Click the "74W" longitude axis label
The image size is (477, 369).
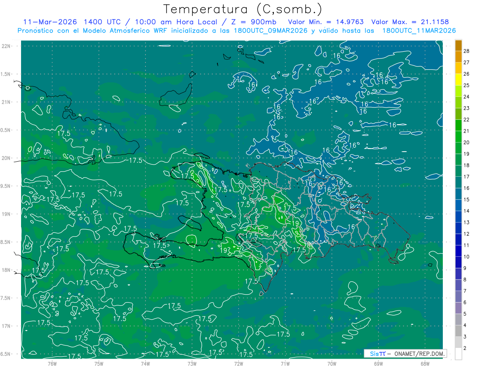point(145,363)
